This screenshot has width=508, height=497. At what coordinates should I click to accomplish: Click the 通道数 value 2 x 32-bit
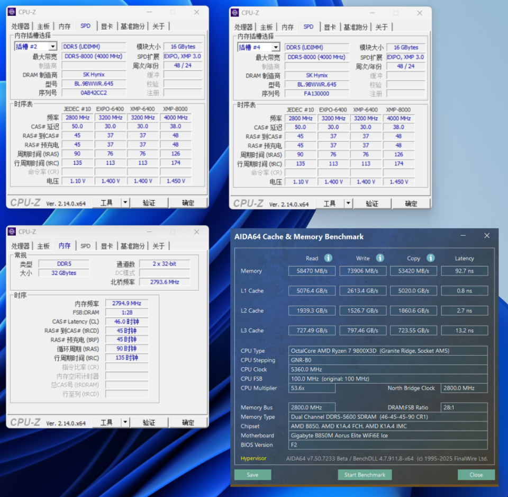[165, 264]
